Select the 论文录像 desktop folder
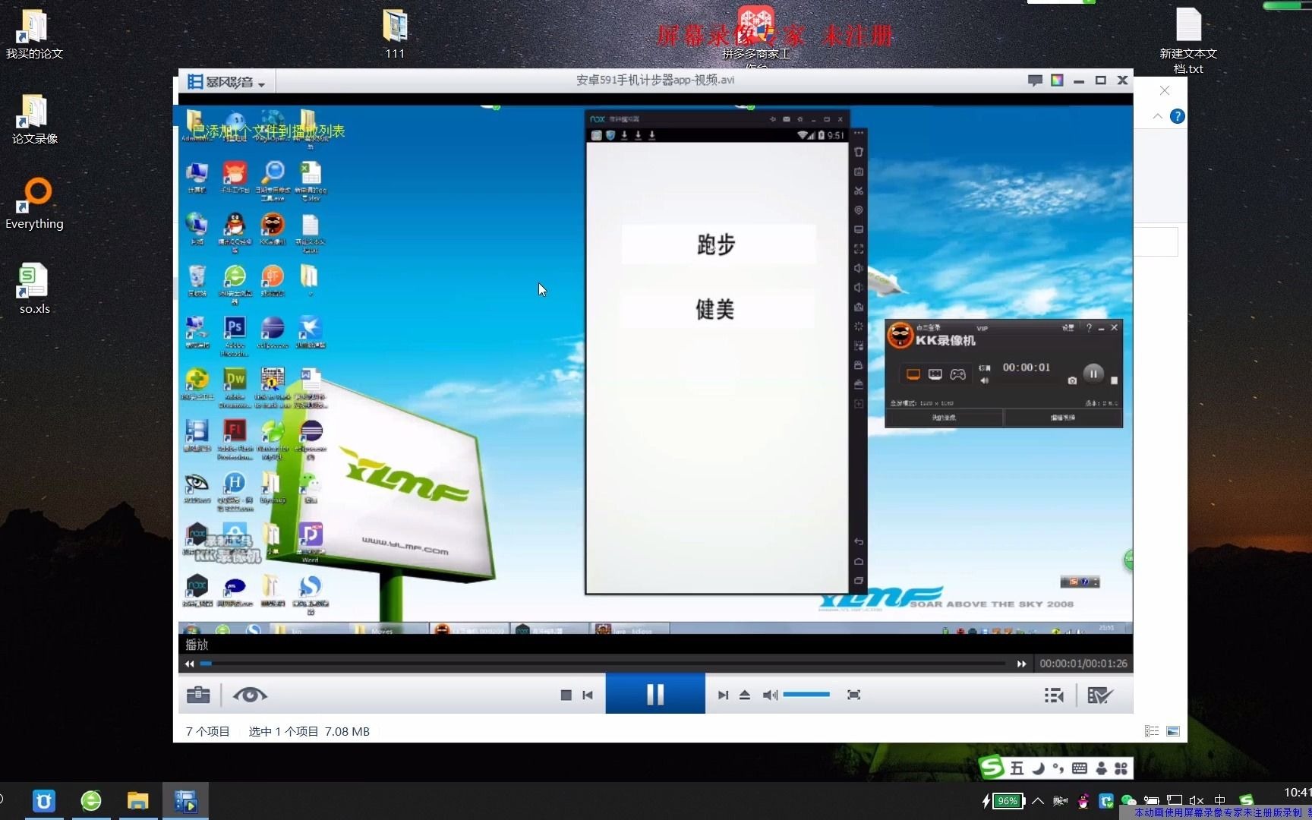 tap(34, 119)
